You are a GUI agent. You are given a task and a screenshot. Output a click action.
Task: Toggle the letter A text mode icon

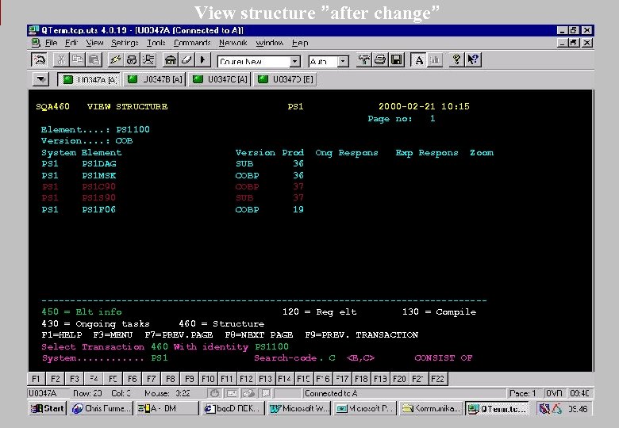coord(418,60)
